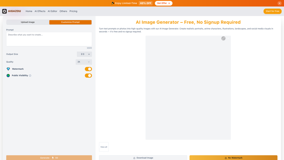Click the diamond icon beside Watermark

(8, 69)
